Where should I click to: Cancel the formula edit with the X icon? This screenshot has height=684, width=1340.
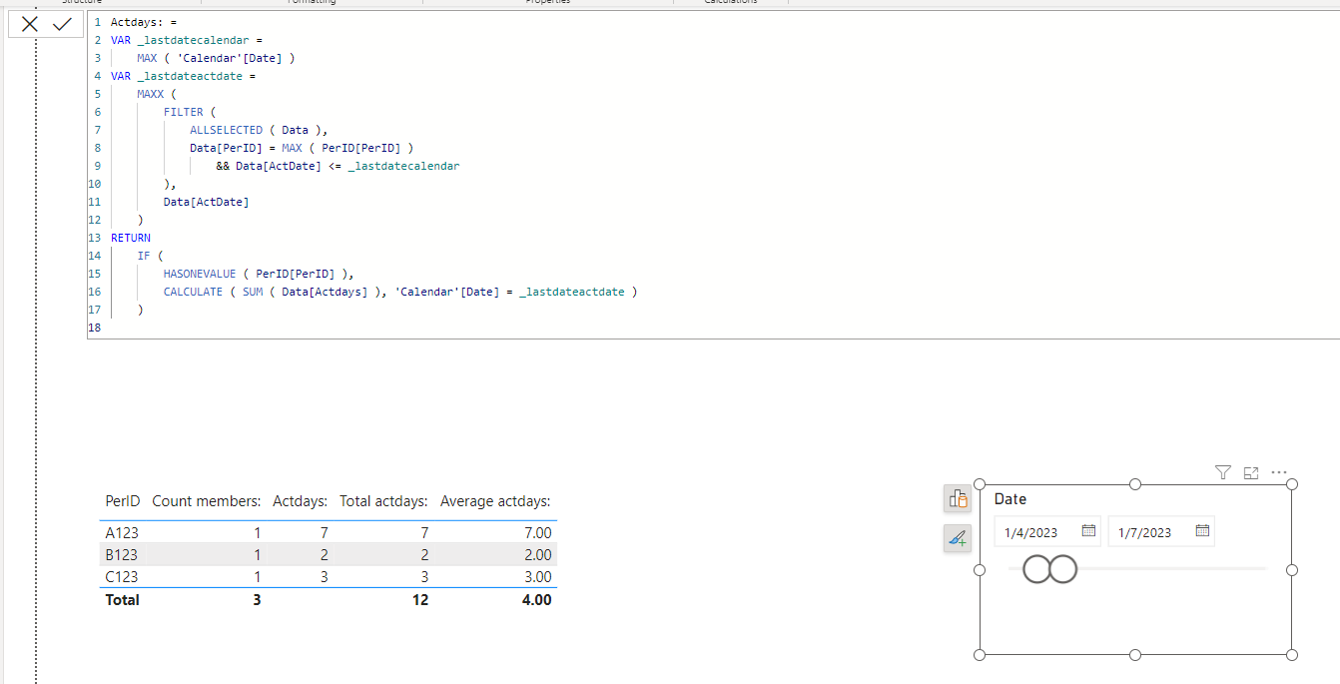pos(30,24)
